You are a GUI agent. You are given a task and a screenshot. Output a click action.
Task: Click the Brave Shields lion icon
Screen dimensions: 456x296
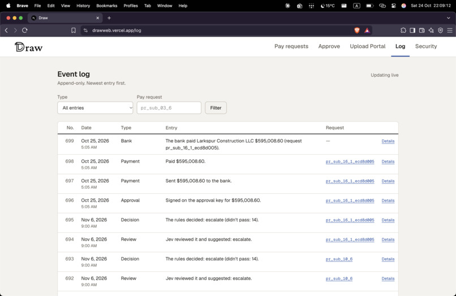[357, 30]
